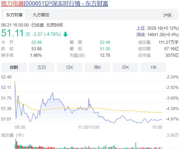Click the green down arrow icon
Viewport: 181px width, 151px height.
65,34
